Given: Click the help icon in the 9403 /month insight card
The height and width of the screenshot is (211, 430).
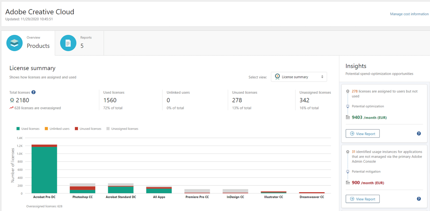Looking at the screenshot, I should (419, 133).
